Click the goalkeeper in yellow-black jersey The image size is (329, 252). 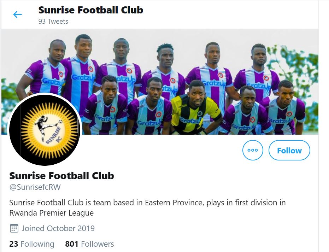click(x=195, y=110)
